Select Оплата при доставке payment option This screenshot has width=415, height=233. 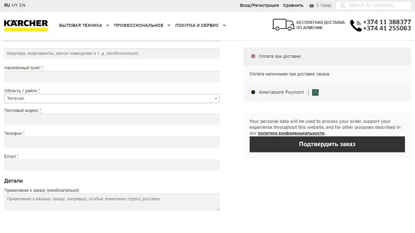(253, 56)
